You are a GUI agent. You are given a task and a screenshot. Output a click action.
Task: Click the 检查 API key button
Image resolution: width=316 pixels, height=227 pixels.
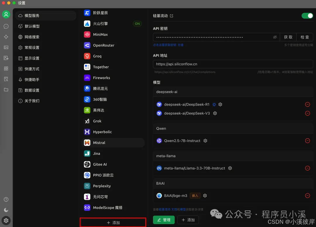305,37
